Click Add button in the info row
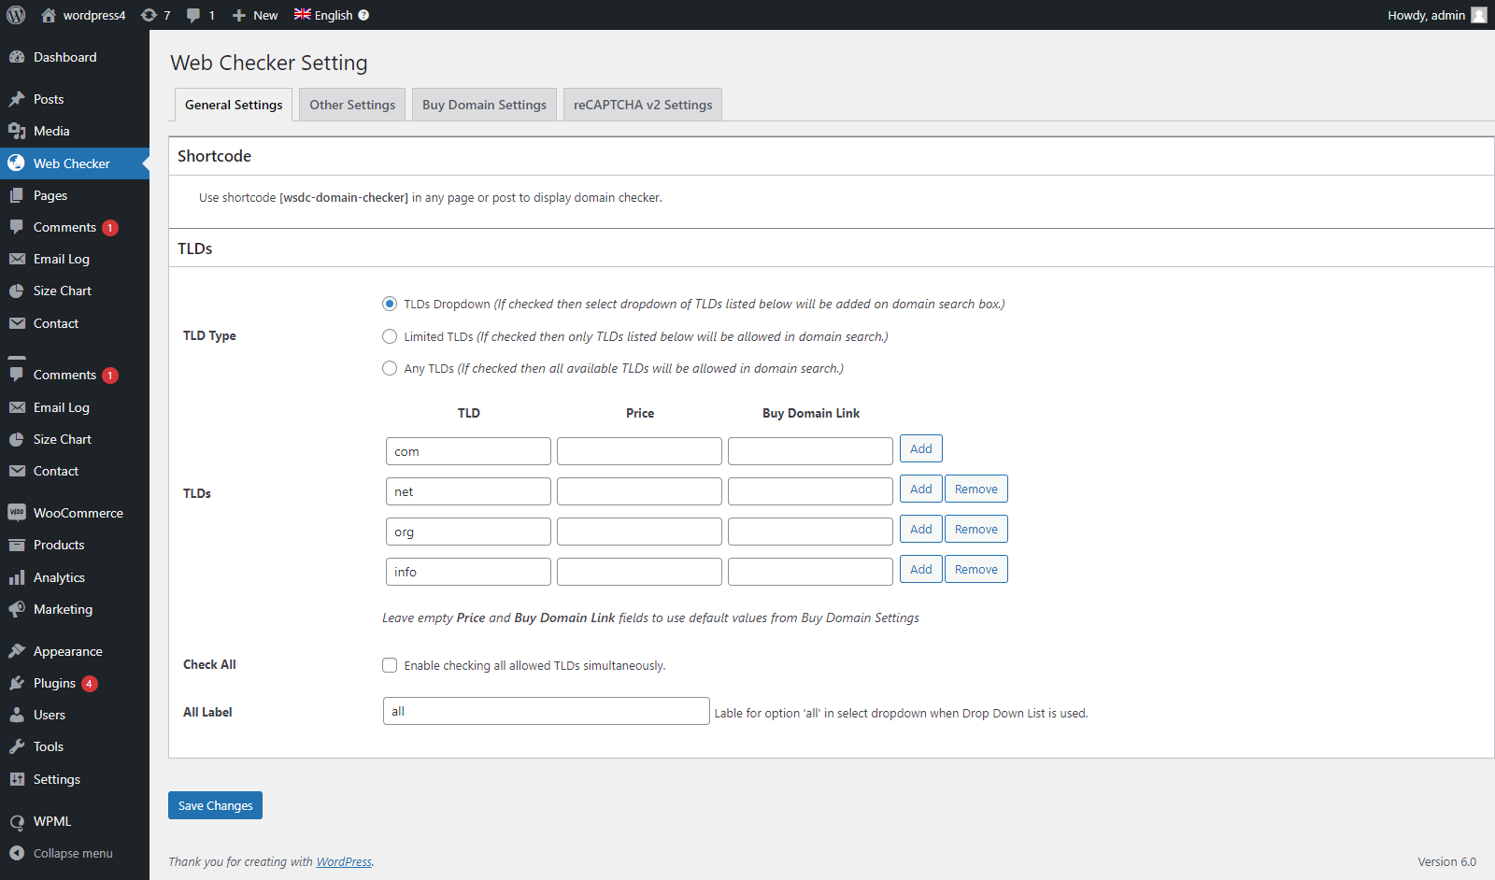This screenshot has width=1495, height=880. tap(921, 569)
